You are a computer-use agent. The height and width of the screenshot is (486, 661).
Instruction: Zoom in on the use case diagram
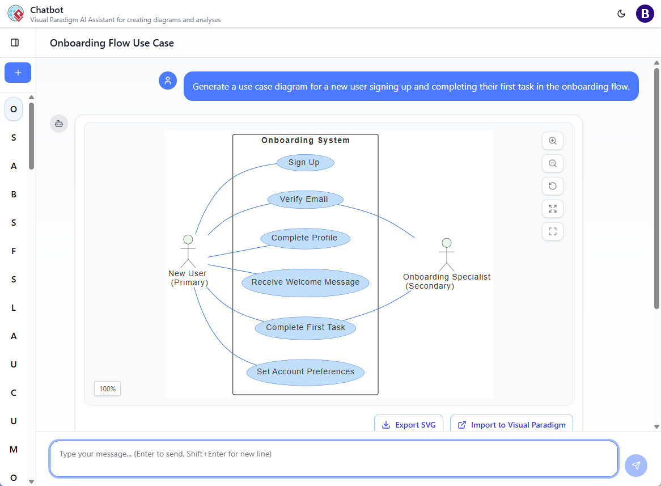(x=552, y=141)
